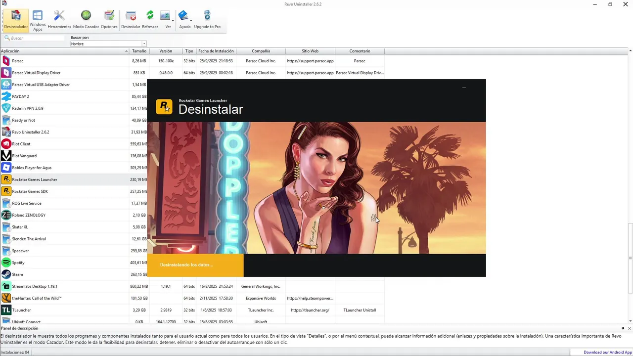
Task: Click the Parsec size 8,26 MB cell
Action: coord(139,61)
